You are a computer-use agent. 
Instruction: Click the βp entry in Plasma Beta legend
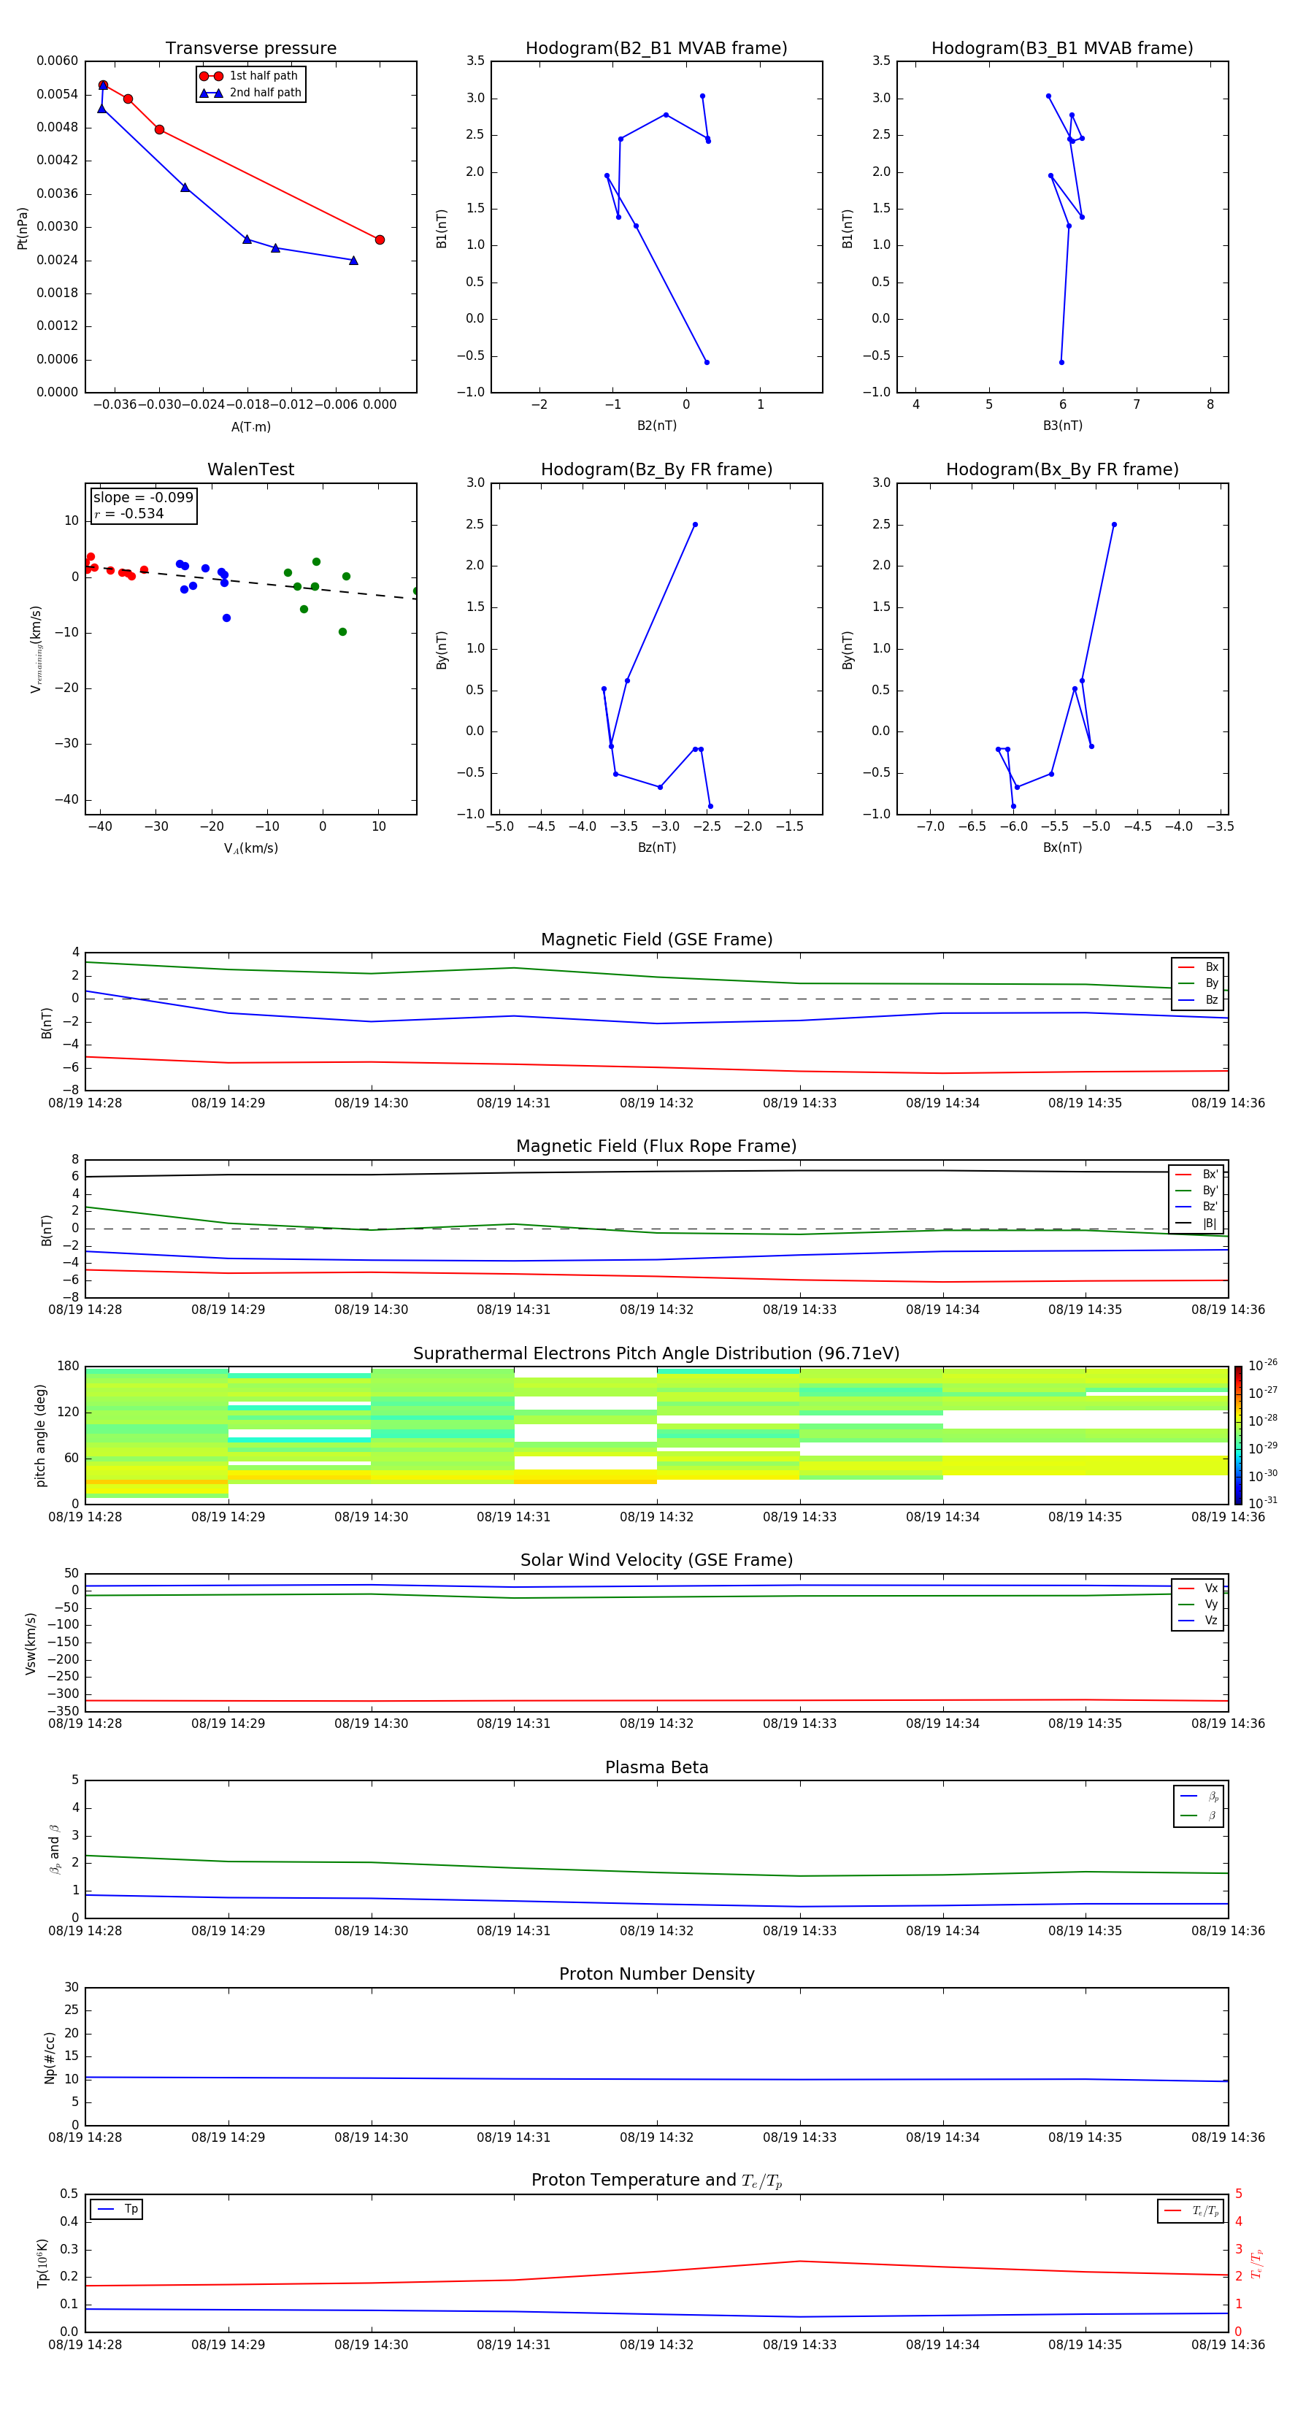coord(1200,1797)
